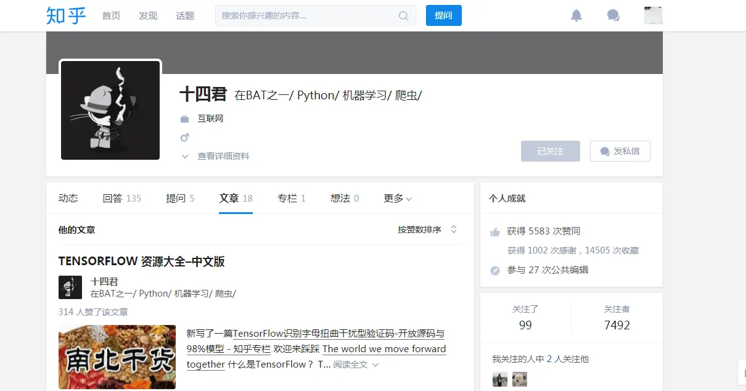Switch to the 专栏 1 tab
746x391 pixels.
tap(292, 199)
